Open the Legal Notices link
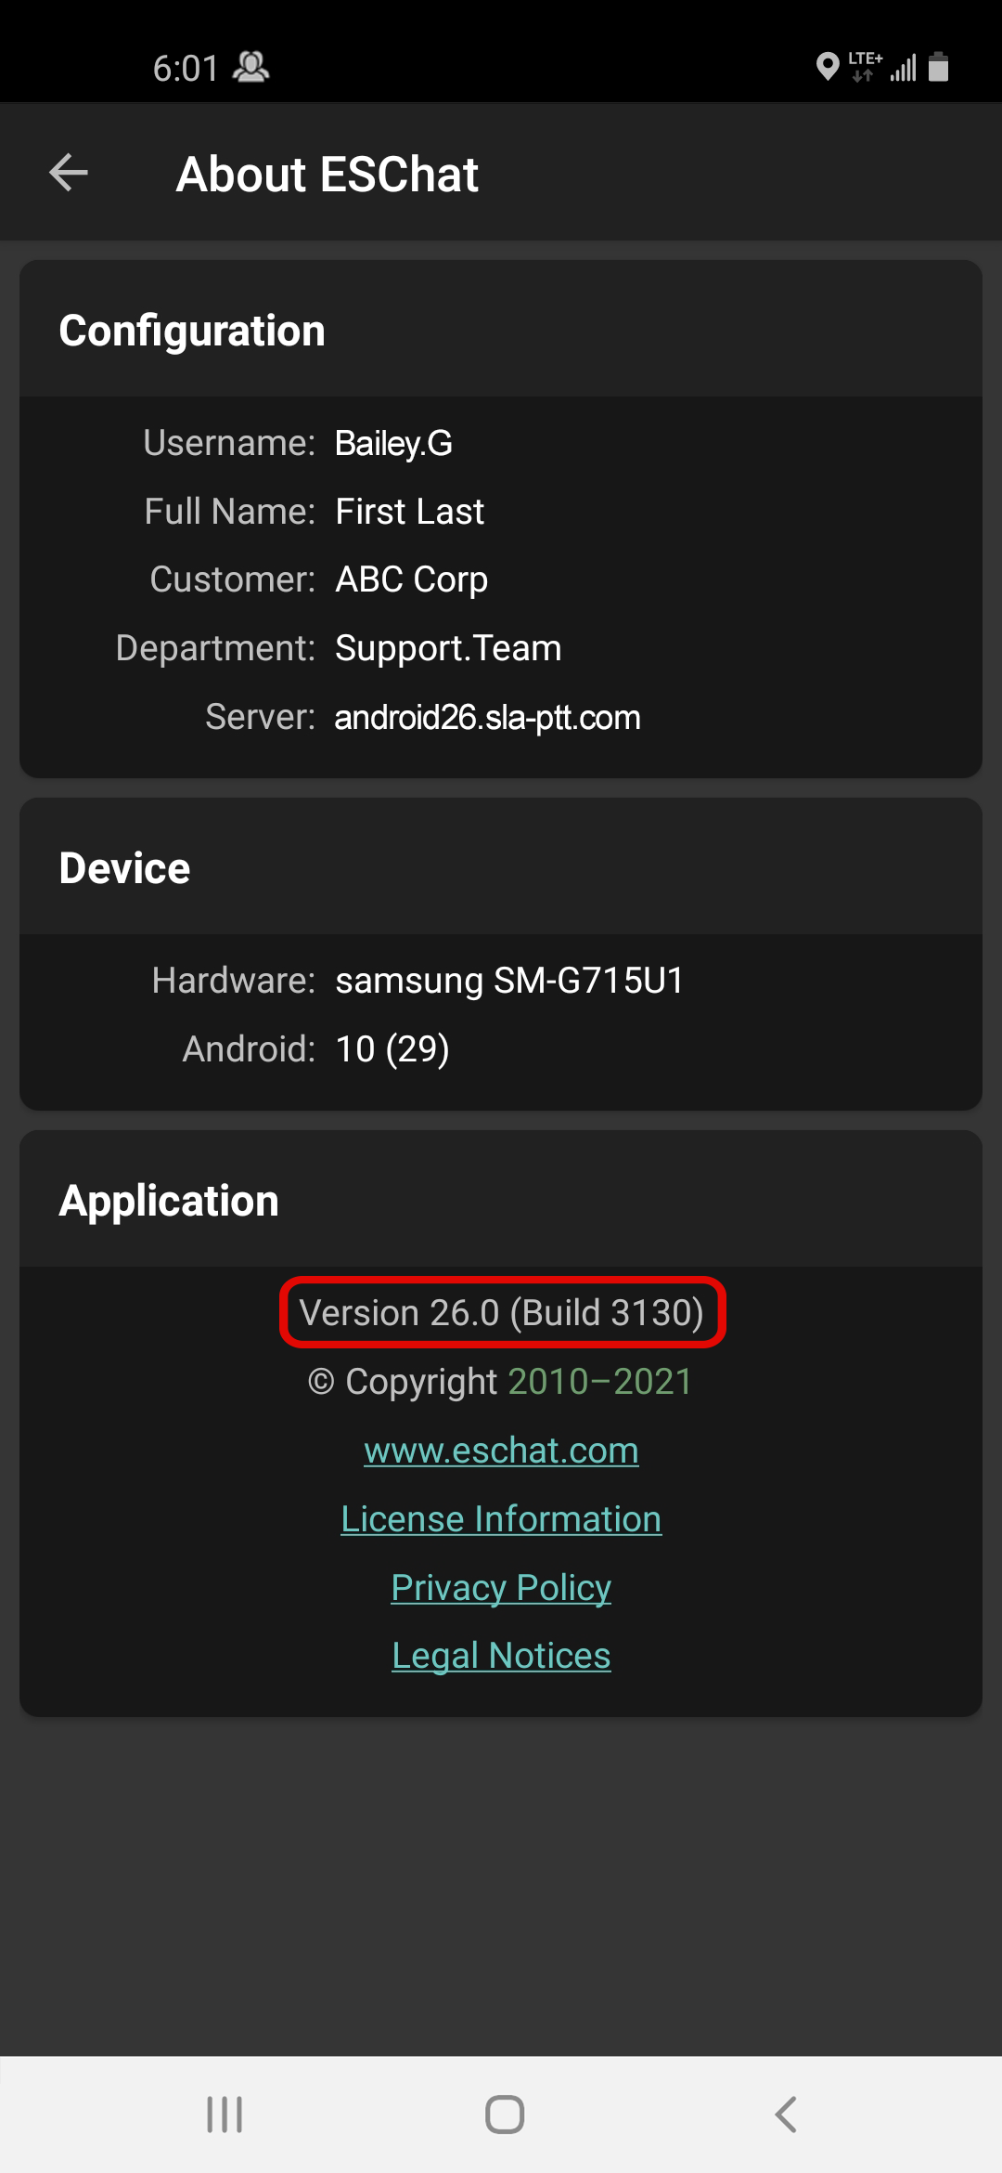Viewport: 1002px width, 2173px height. 501,1656
